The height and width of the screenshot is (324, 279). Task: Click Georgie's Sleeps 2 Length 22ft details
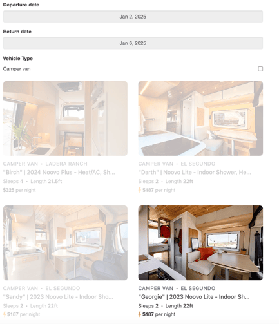(166, 306)
